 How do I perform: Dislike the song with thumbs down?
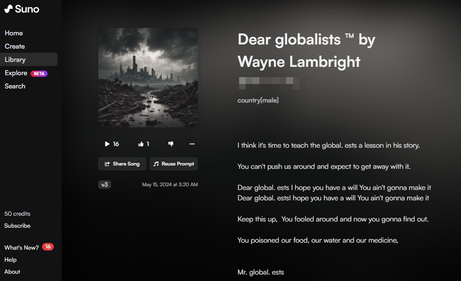pos(171,144)
